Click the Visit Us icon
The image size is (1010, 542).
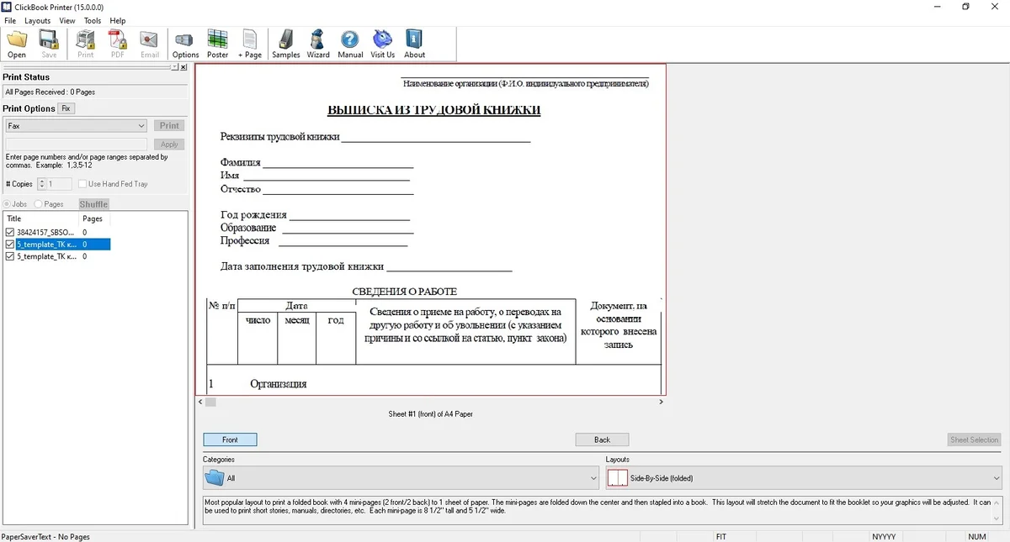click(x=383, y=39)
